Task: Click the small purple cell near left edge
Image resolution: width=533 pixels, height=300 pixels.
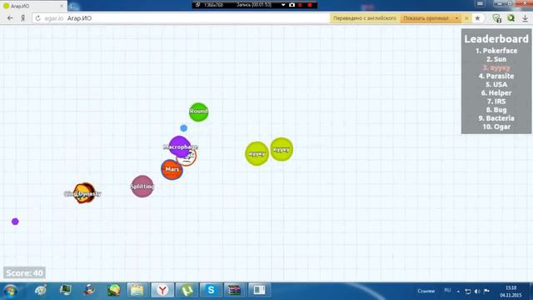Action: point(15,222)
